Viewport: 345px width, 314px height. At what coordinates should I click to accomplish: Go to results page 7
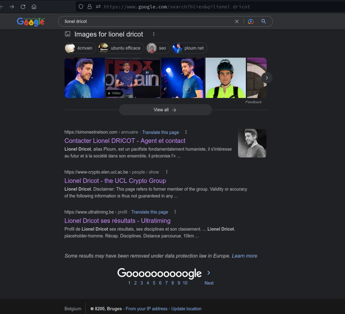(166, 283)
